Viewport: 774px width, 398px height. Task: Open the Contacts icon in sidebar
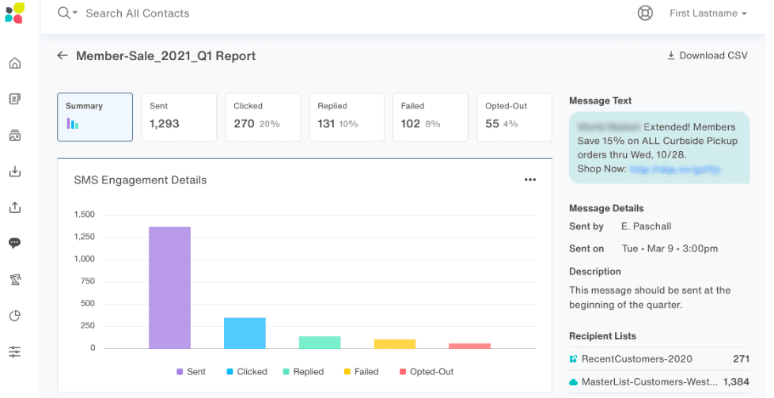15,99
